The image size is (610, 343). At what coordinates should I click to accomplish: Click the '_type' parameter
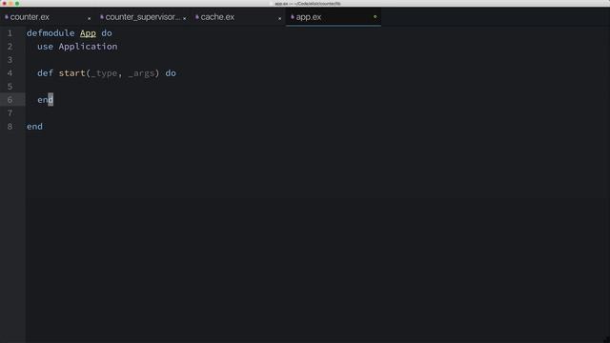pyautogui.click(x=104, y=73)
